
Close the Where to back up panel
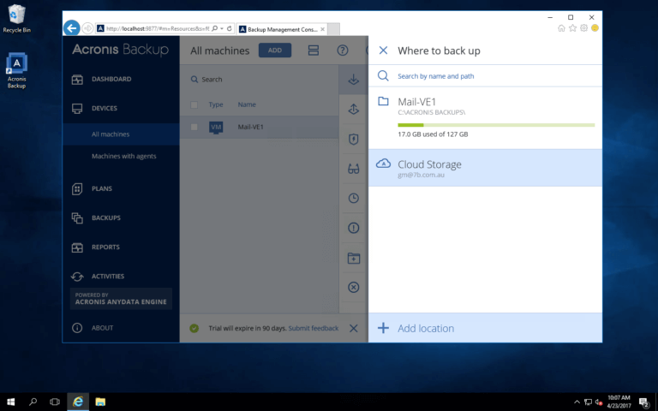point(383,51)
